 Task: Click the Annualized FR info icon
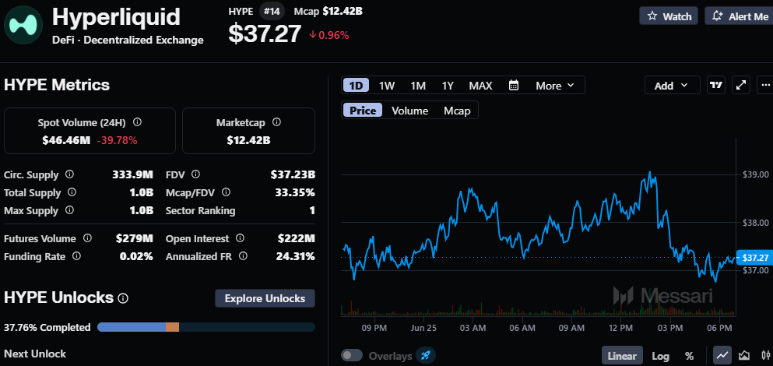pos(243,256)
